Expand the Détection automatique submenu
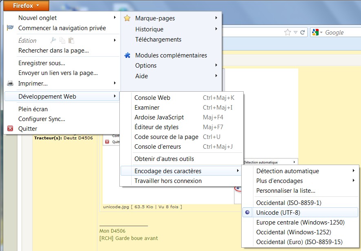Viewport: 361px width, 251px height. click(x=300, y=171)
